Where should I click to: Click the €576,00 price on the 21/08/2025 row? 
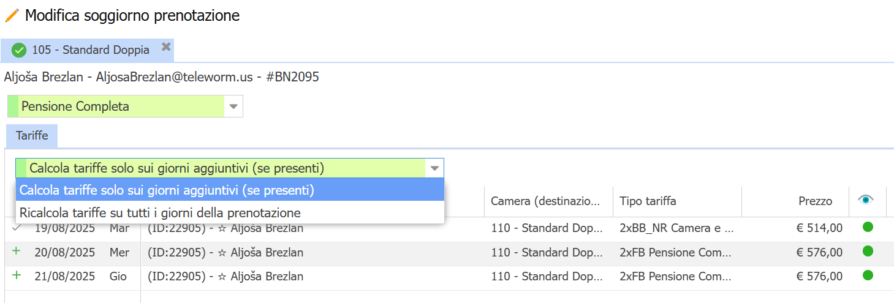coord(819,276)
